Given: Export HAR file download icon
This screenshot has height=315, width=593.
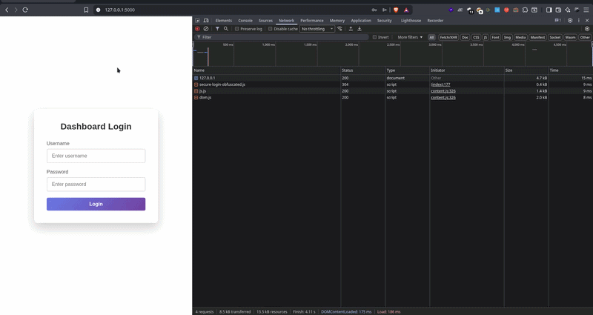Looking at the screenshot, I should pyautogui.click(x=360, y=29).
